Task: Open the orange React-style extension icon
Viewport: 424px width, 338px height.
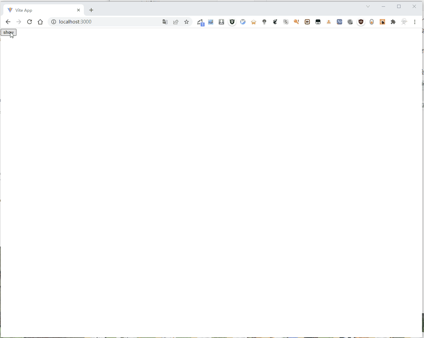Action: (382, 22)
